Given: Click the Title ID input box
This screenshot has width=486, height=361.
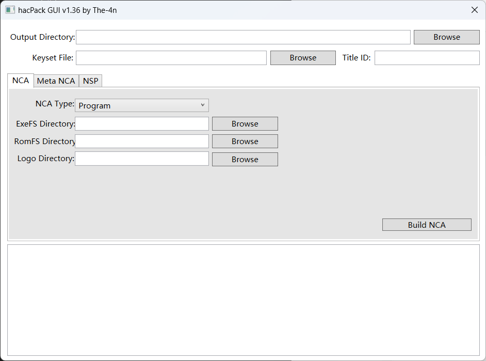Looking at the screenshot, I should [x=427, y=58].
